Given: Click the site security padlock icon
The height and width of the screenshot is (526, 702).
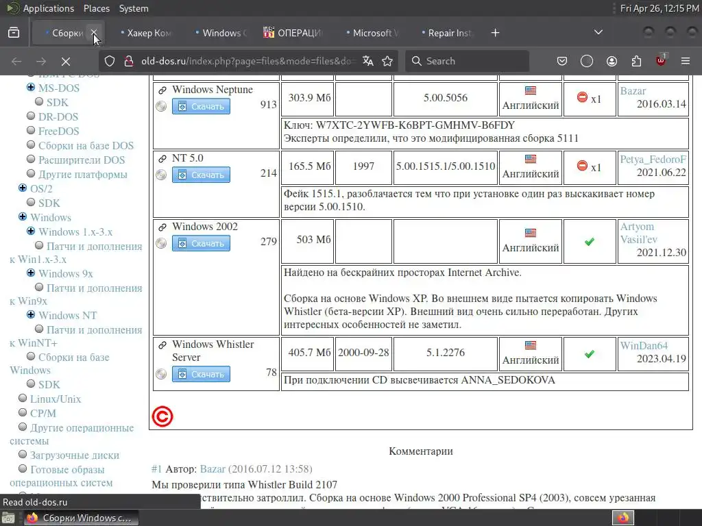Looking at the screenshot, I should click(128, 61).
